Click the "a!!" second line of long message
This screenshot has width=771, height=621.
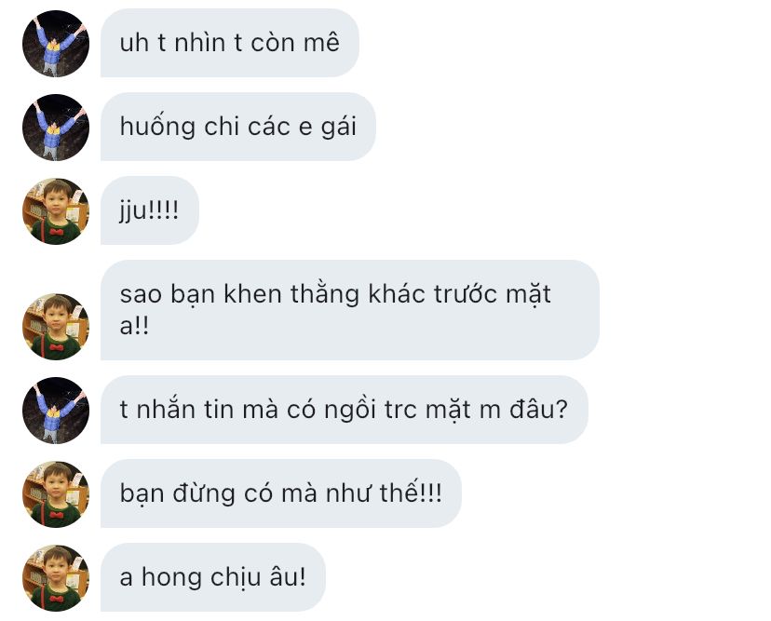134,326
